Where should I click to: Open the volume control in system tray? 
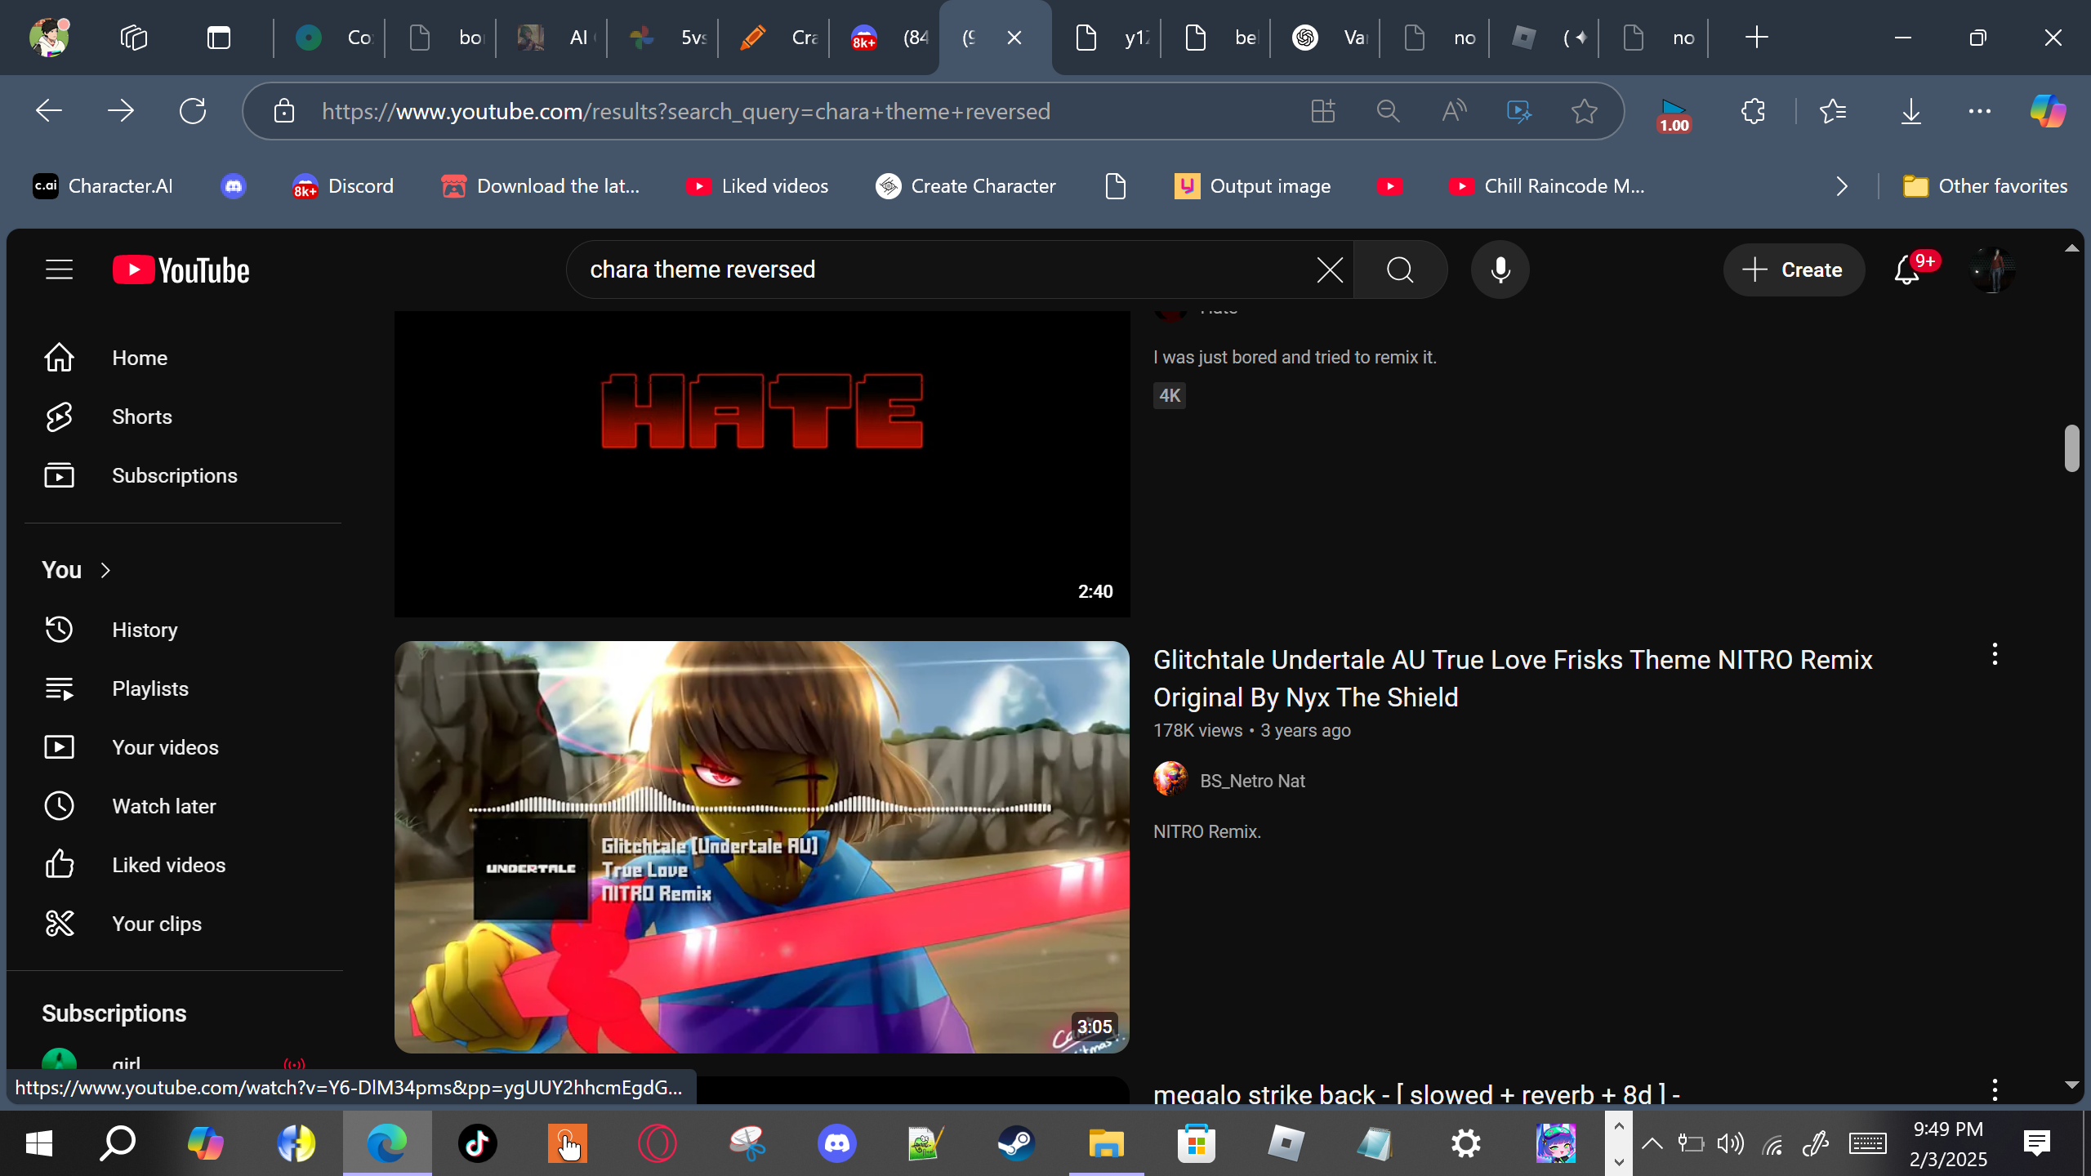pyautogui.click(x=1730, y=1143)
